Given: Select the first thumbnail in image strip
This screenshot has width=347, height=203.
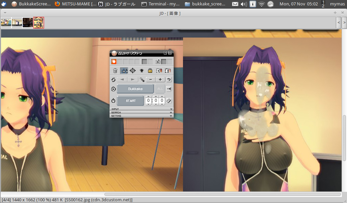Looking at the screenshot, I should (x=6, y=22).
